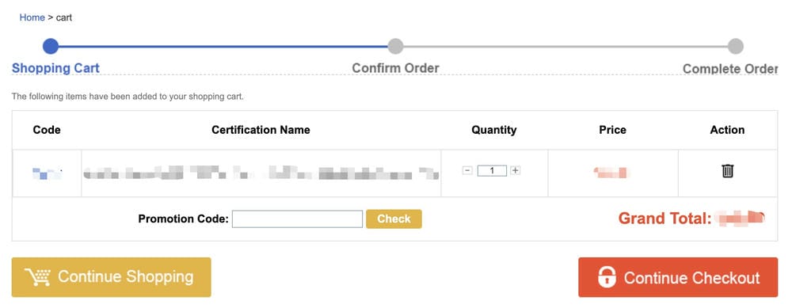Delete the item using the trash icon
The height and width of the screenshot is (308, 792).
tap(727, 171)
